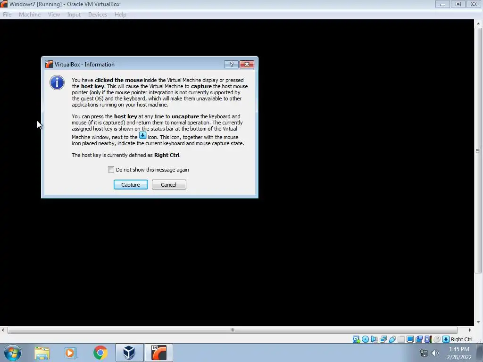Enable 'Do not show this message again' checkbox
Screen dimensions: 483x362
point(111,170)
